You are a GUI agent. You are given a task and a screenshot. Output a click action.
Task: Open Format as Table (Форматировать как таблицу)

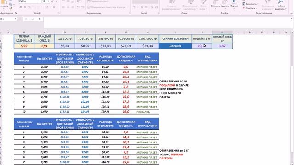(x=191, y=5)
